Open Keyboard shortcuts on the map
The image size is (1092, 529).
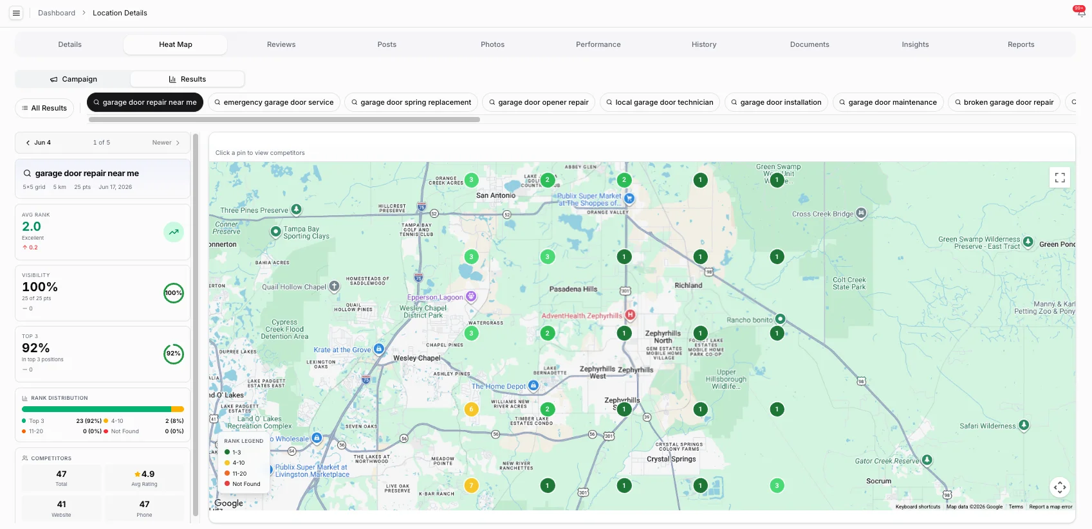pyautogui.click(x=918, y=507)
